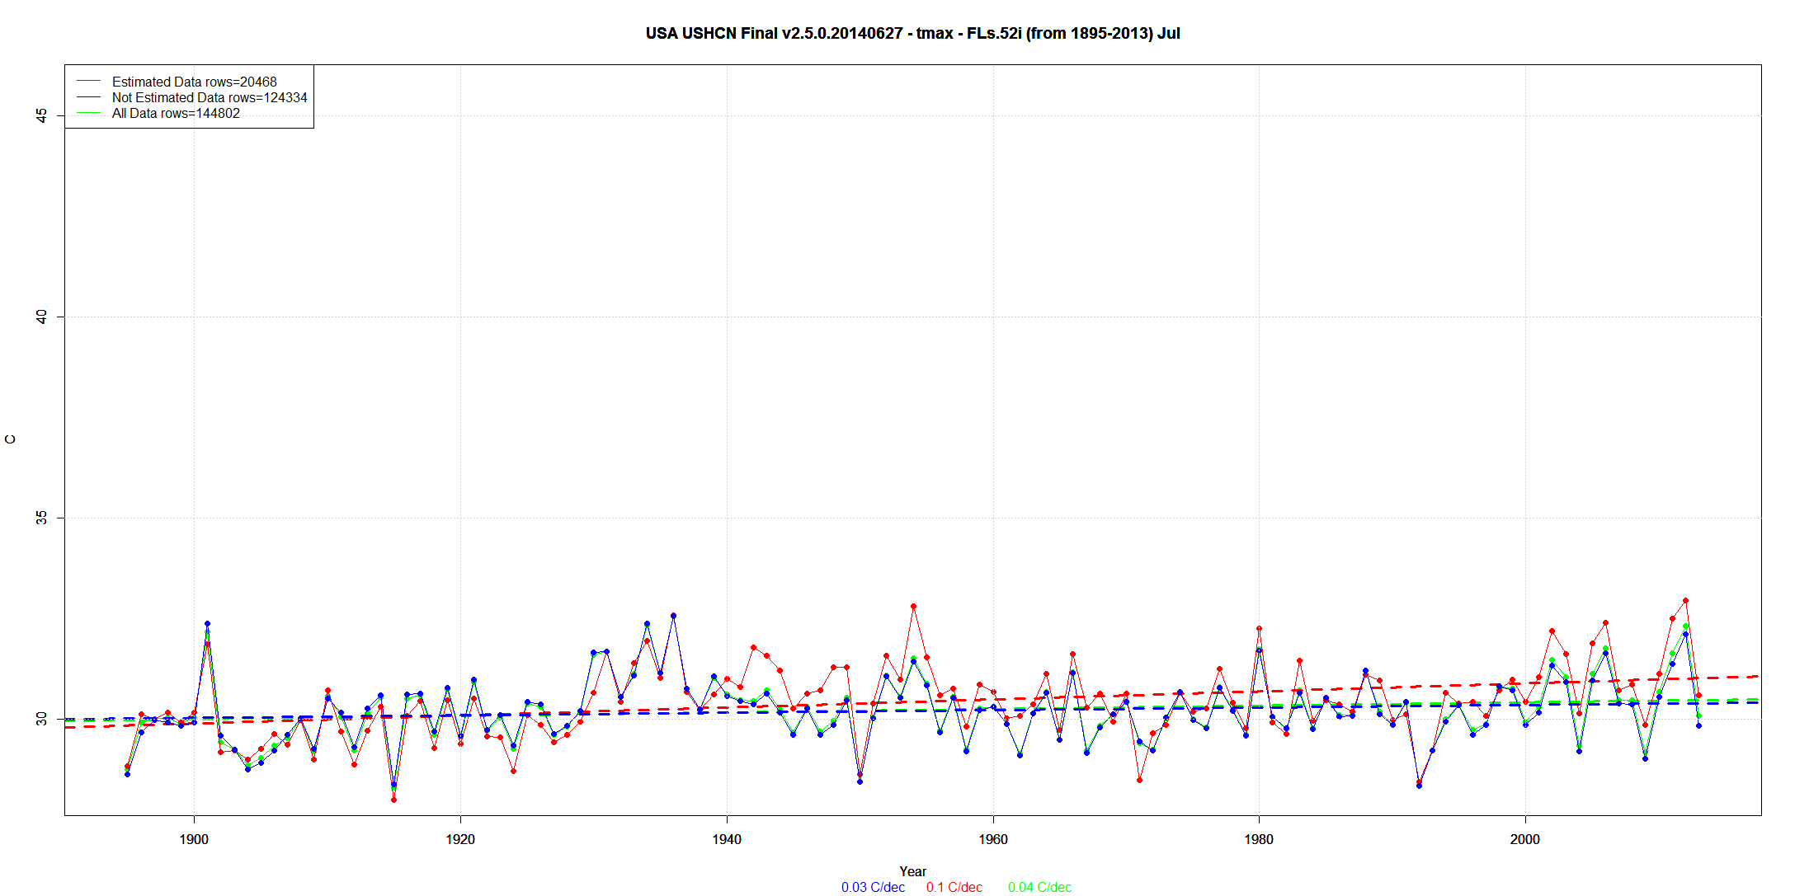The image size is (1795, 896).
Task: Click blue peak data point near 1936
Action: pyautogui.click(x=673, y=616)
